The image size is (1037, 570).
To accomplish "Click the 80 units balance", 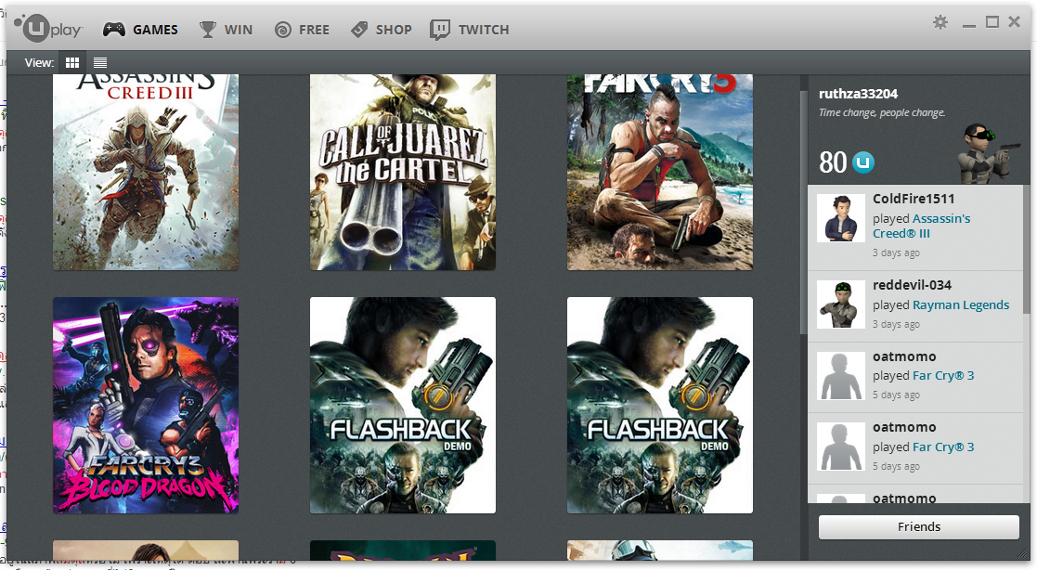I will coord(833,162).
